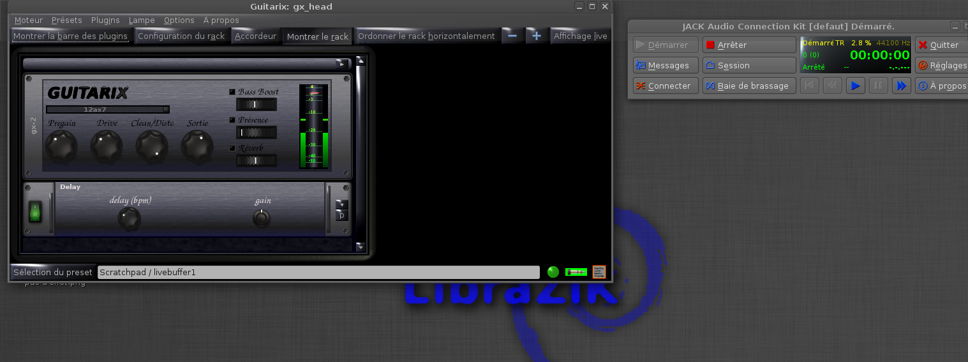The height and width of the screenshot is (362, 968).
Task: Toggle Montrer la barre des plugins
Action: (x=70, y=36)
